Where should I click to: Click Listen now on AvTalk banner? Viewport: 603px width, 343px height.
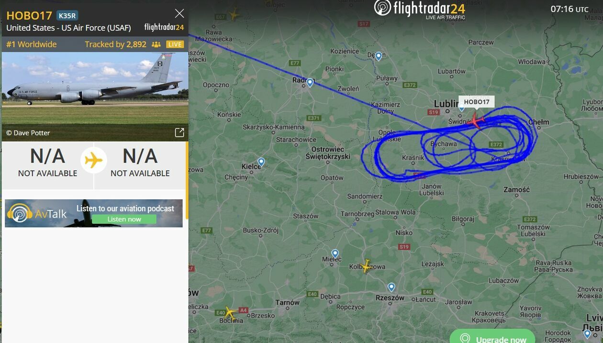pyautogui.click(x=124, y=219)
